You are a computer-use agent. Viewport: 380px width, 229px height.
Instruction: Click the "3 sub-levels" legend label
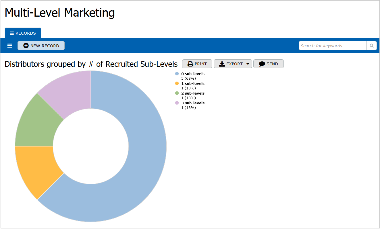tap(193, 103)
